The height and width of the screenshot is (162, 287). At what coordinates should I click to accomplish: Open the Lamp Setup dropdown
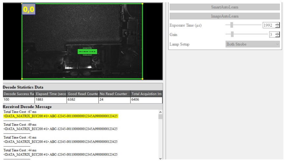click(252, 44)
